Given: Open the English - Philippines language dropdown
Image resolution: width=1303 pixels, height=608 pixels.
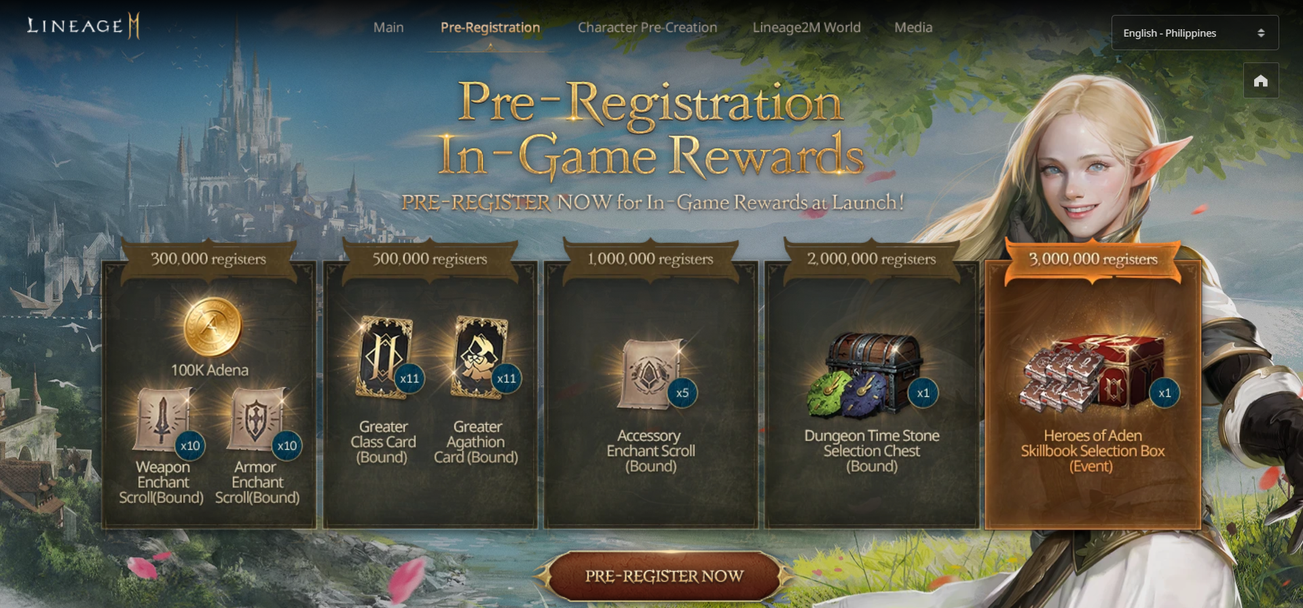Looking at the screenshot, I should pos(1194,33).
